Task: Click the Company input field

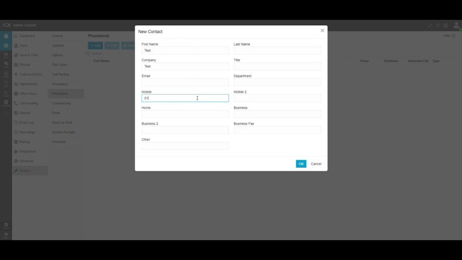Action: tap(185, 66)
